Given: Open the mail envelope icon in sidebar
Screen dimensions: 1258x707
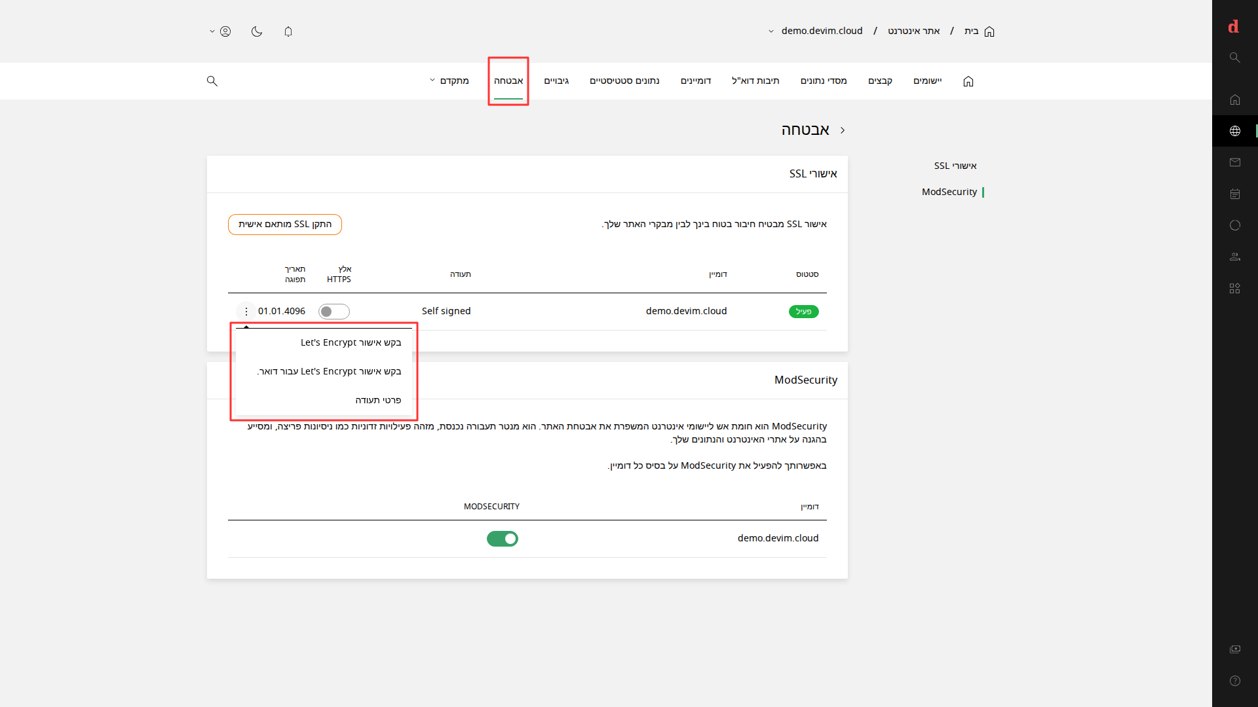Looking at the screenshot, I should pos(1235,162).
